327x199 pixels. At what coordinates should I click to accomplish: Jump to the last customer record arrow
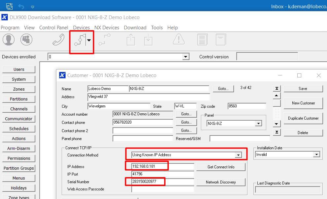coord(277,132)
